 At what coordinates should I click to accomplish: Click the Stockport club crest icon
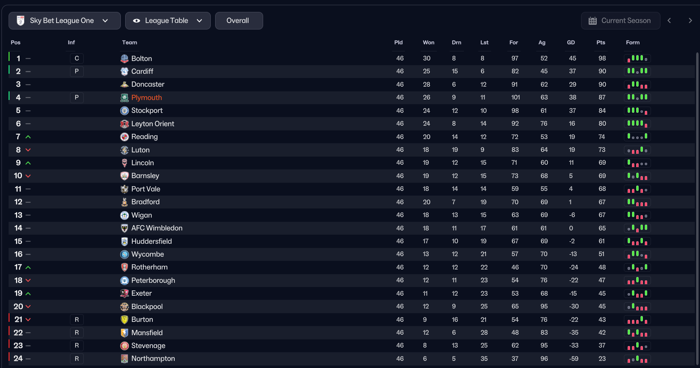(124, 110)
